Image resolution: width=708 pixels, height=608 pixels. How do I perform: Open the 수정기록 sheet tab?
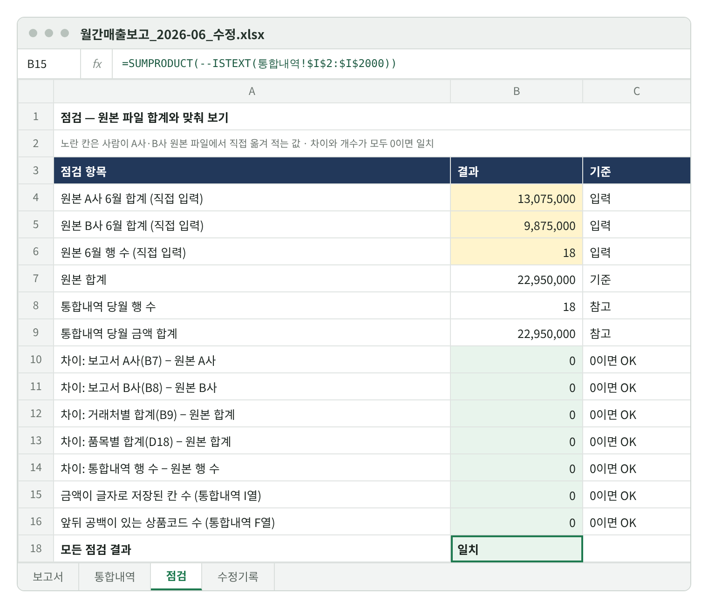coord(238,576)
